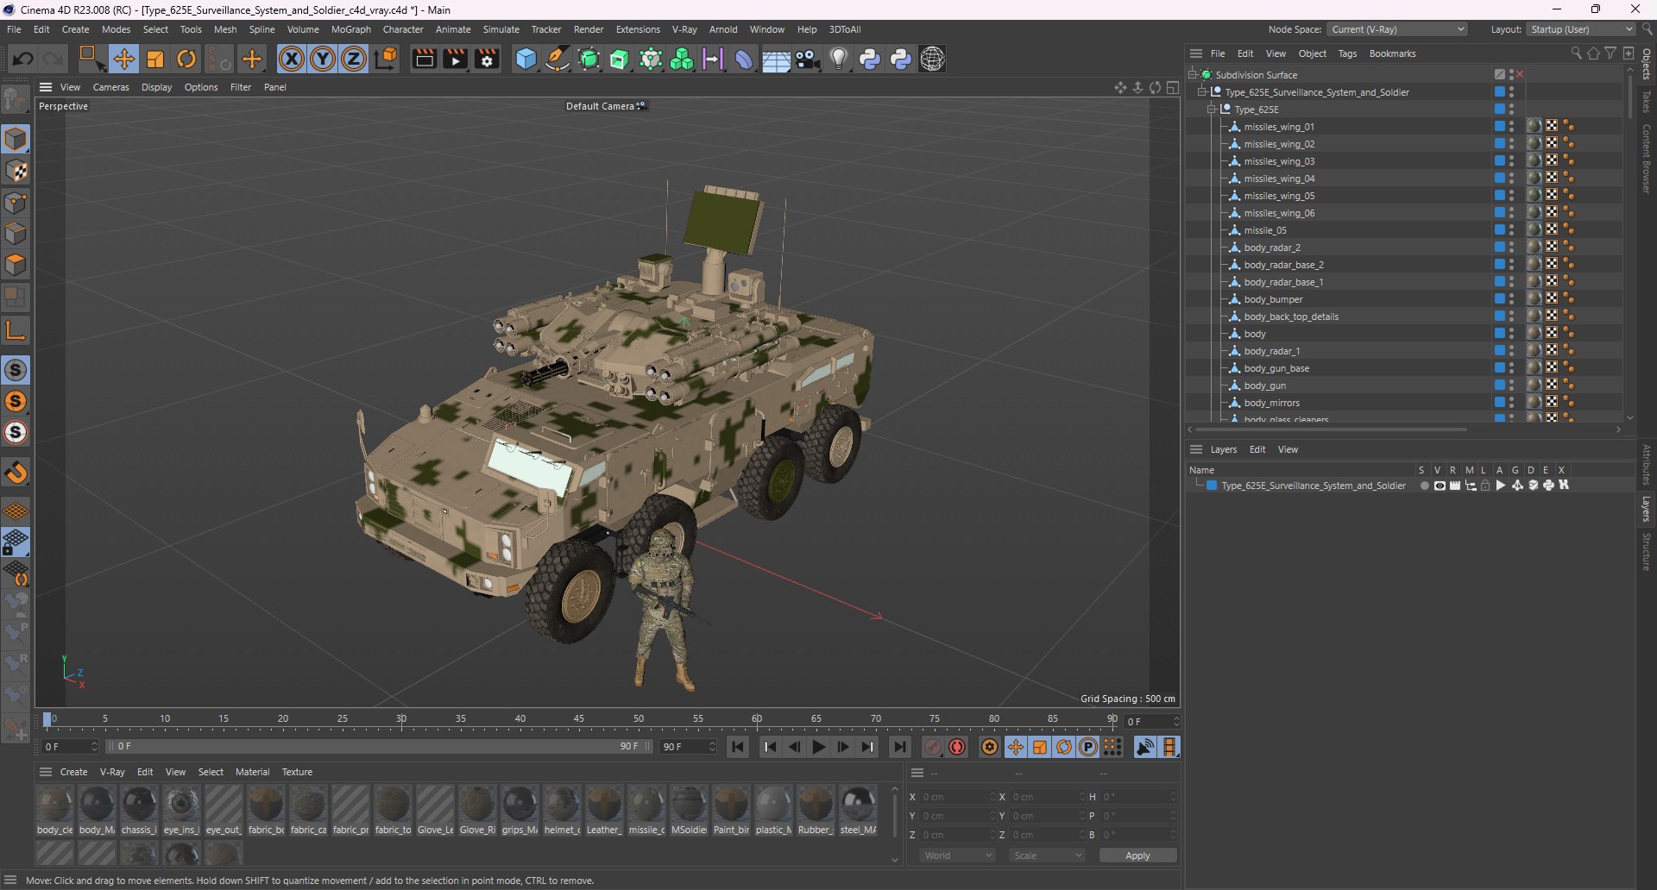Open the MoGraph menu
1657x890 pixels.
click(350, 29)
